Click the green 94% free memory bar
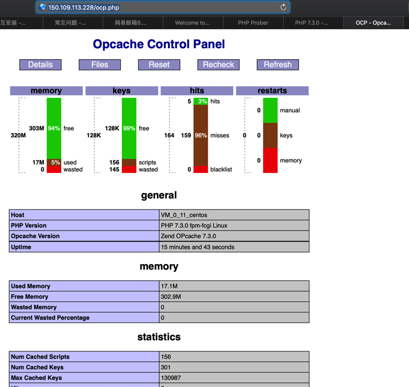Screen dimensions: 409x387 (54, 128)
